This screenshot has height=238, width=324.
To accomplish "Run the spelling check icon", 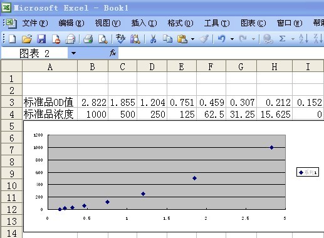I will pyautogui.click(x=120, y=39).
